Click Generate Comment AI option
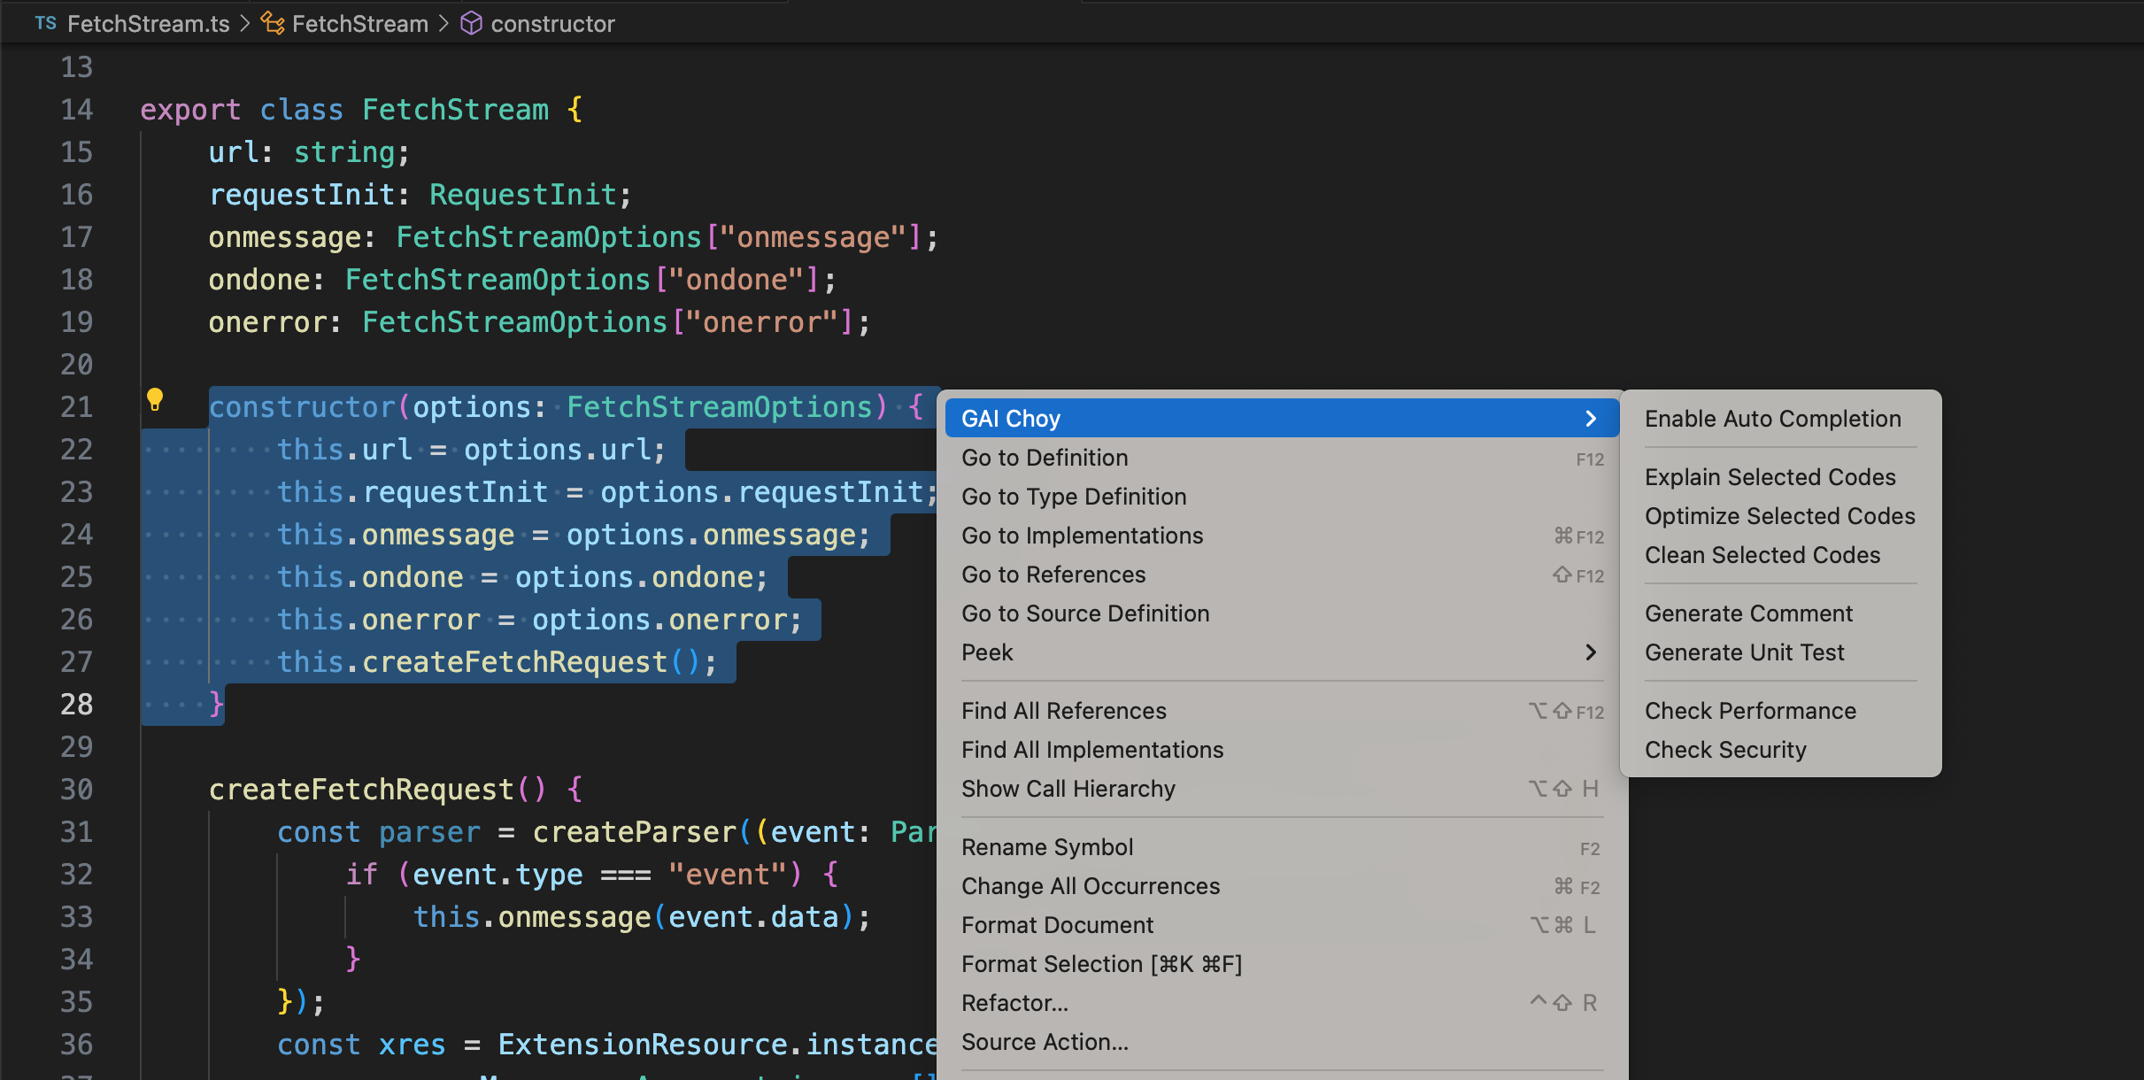The height and width of the screenshot is (1080, 2144). (1750, 613)
